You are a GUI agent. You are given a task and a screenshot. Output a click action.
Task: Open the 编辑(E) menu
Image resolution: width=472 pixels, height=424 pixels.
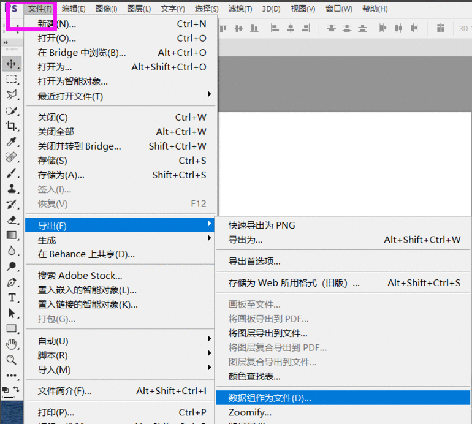74,9
